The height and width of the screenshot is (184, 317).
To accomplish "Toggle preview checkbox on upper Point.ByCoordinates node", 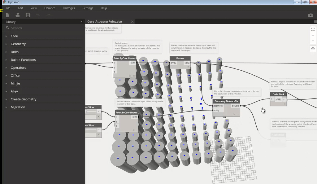I will click(130, 76).
